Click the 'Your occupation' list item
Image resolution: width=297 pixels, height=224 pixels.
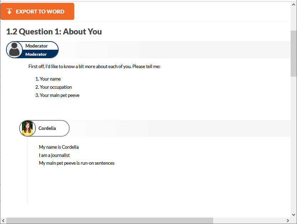[x=54, y=87]
